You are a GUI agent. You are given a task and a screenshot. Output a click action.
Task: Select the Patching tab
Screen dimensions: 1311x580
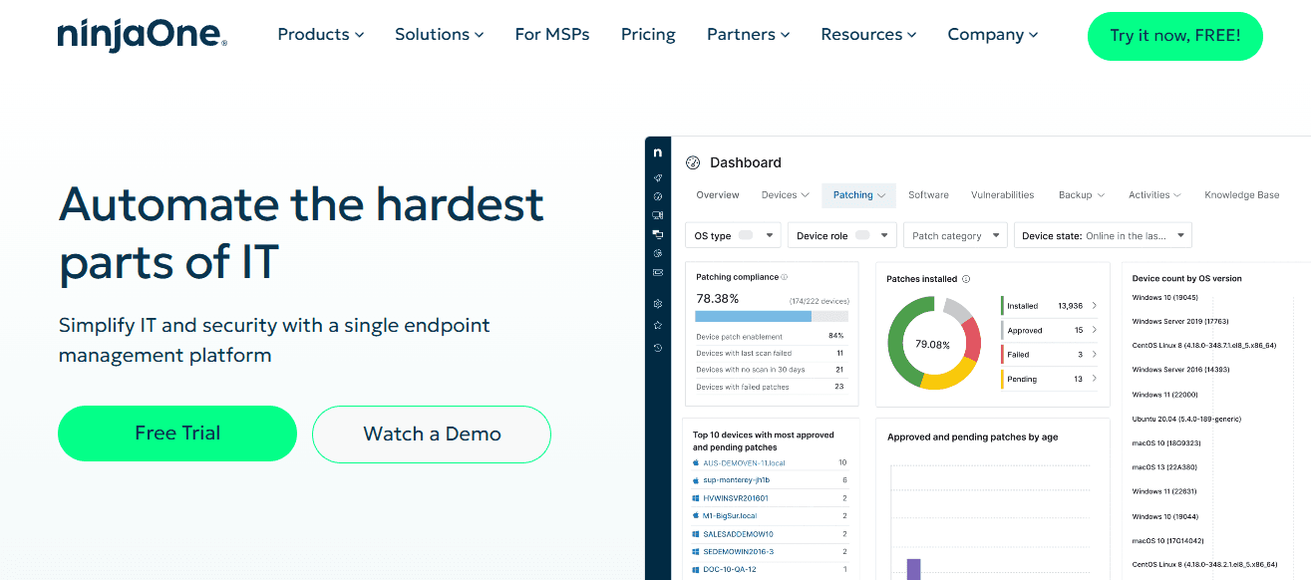click(x=859, y=195)
